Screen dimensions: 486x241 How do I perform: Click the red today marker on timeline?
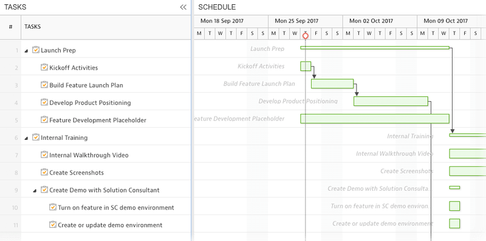pos(306,36)
